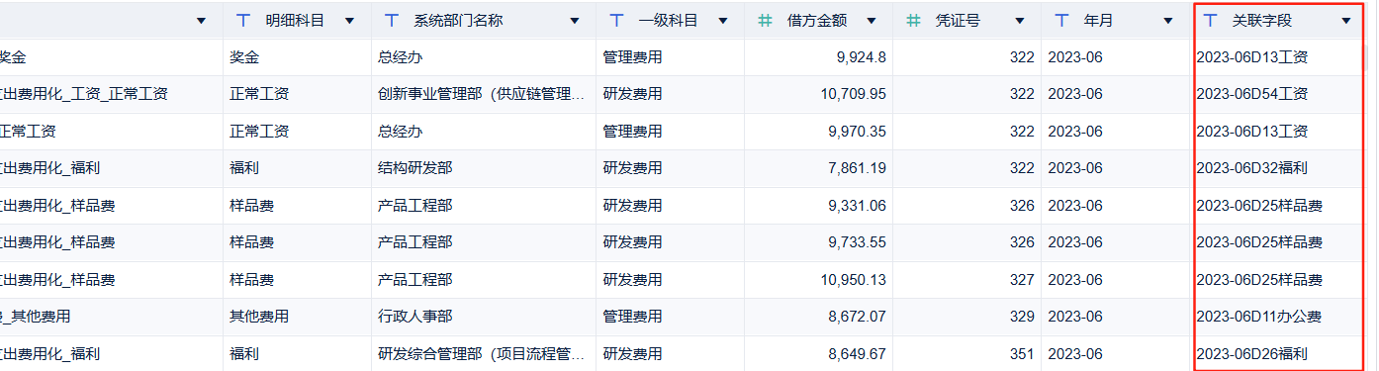Click the amount cell 9,733.55
Screen dimensions: 1379x371
[x=857, y=242]
